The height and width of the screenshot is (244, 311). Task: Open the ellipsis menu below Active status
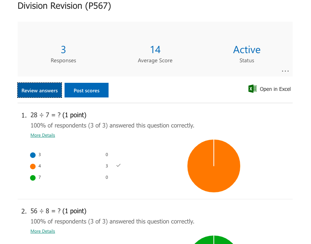(x=285, y=71)
